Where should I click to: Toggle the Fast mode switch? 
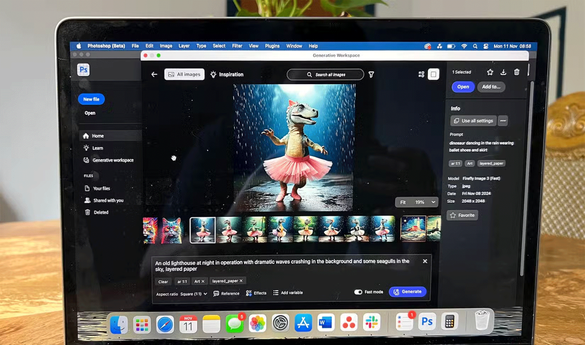358,292
